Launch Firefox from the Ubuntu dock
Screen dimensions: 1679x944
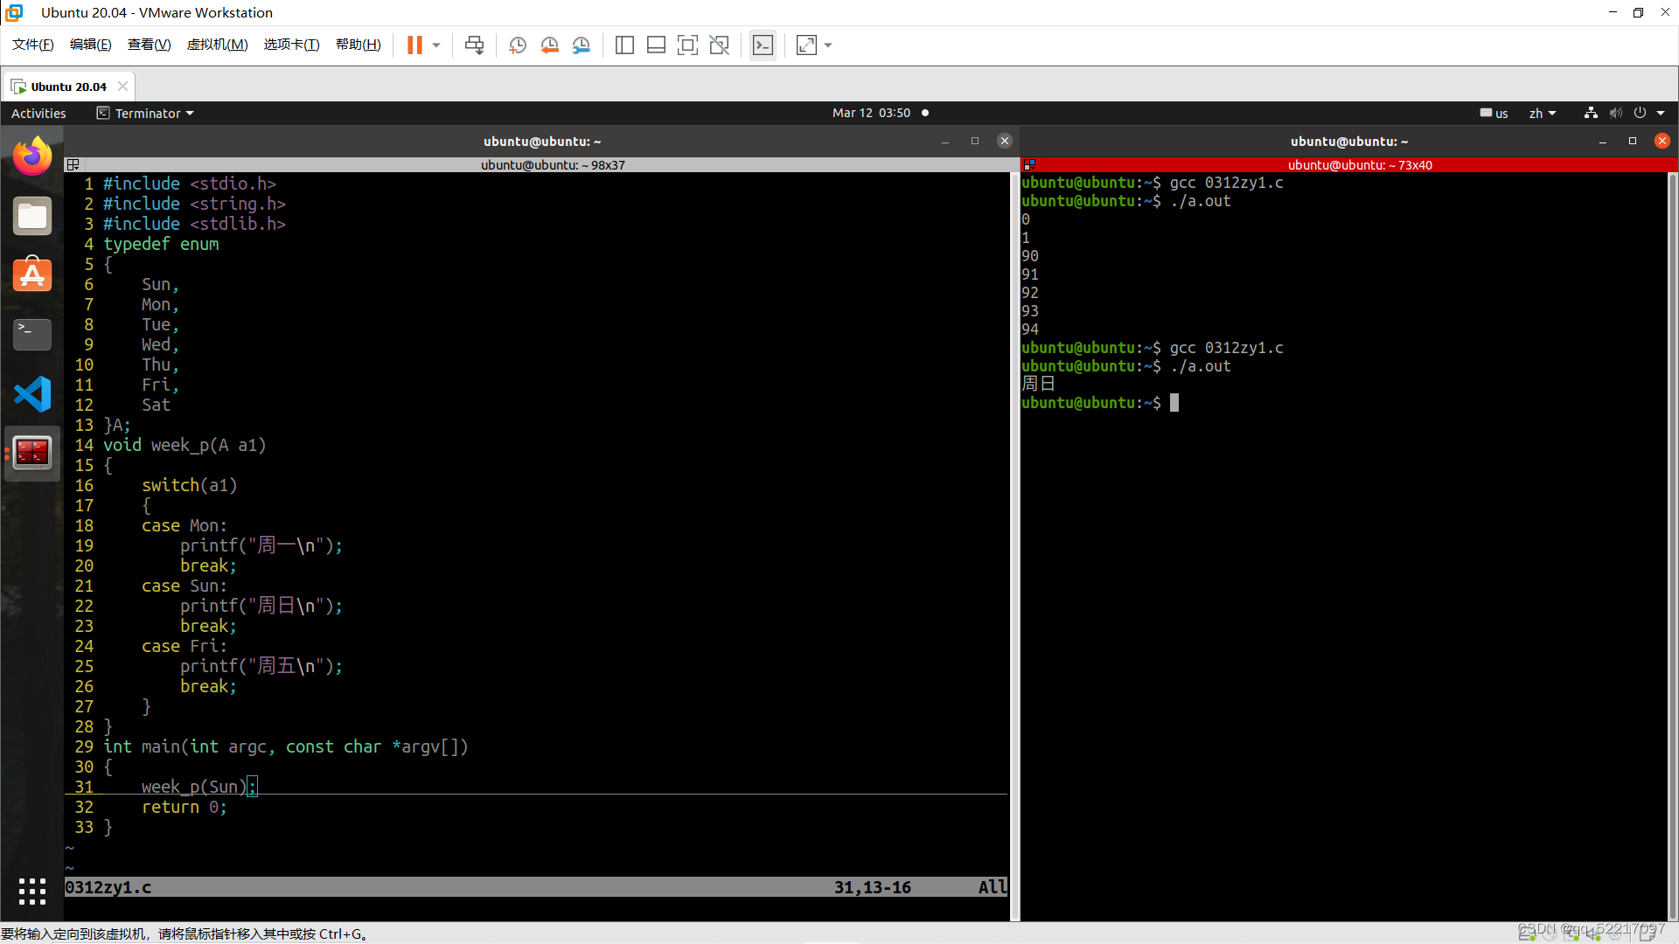32,156
